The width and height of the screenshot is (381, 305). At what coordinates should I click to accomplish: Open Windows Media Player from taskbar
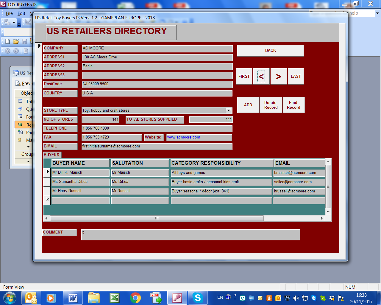pos(51,298)
